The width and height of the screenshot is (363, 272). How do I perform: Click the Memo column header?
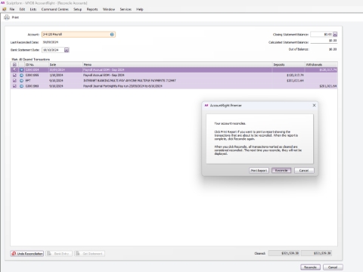click(178, 65)
